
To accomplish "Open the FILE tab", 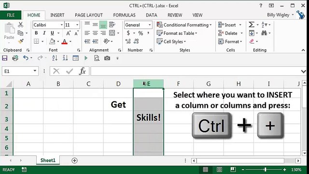I will click(11, 15).
